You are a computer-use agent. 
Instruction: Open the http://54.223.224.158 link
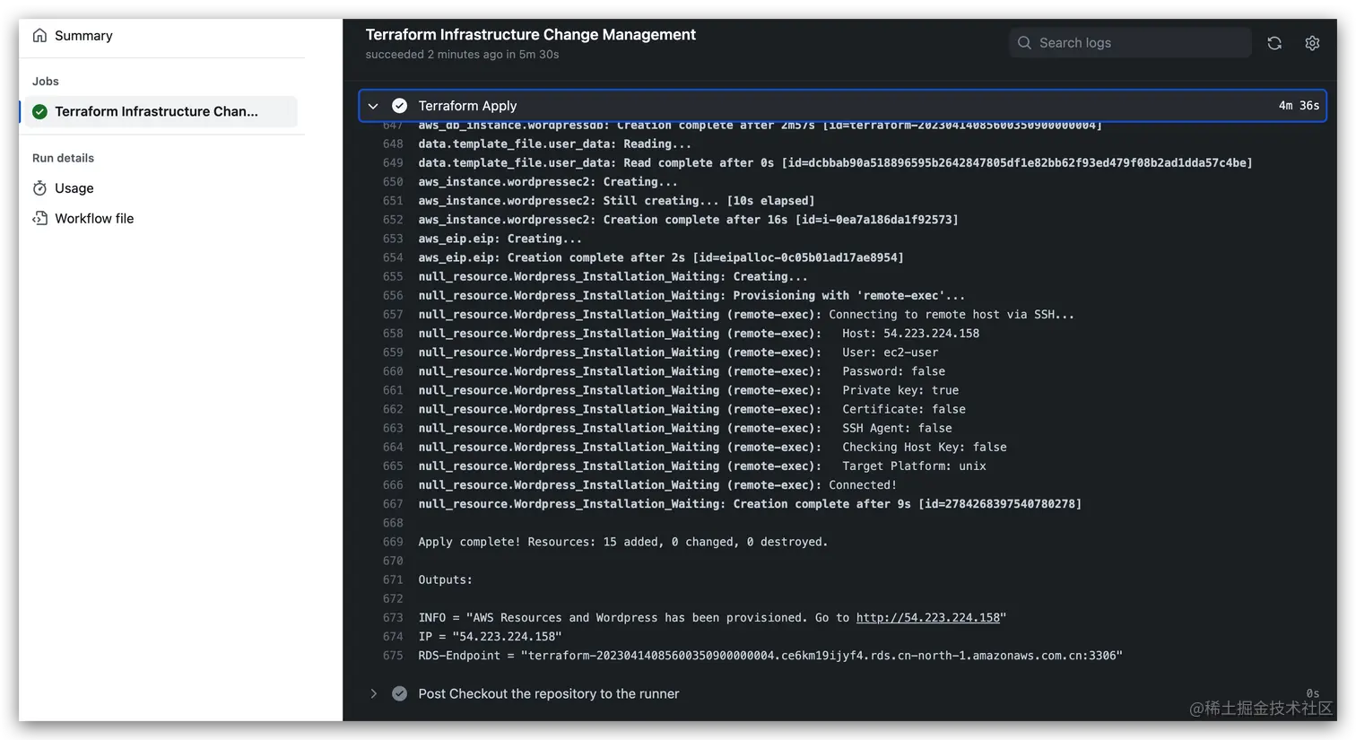tap(927, 618)
